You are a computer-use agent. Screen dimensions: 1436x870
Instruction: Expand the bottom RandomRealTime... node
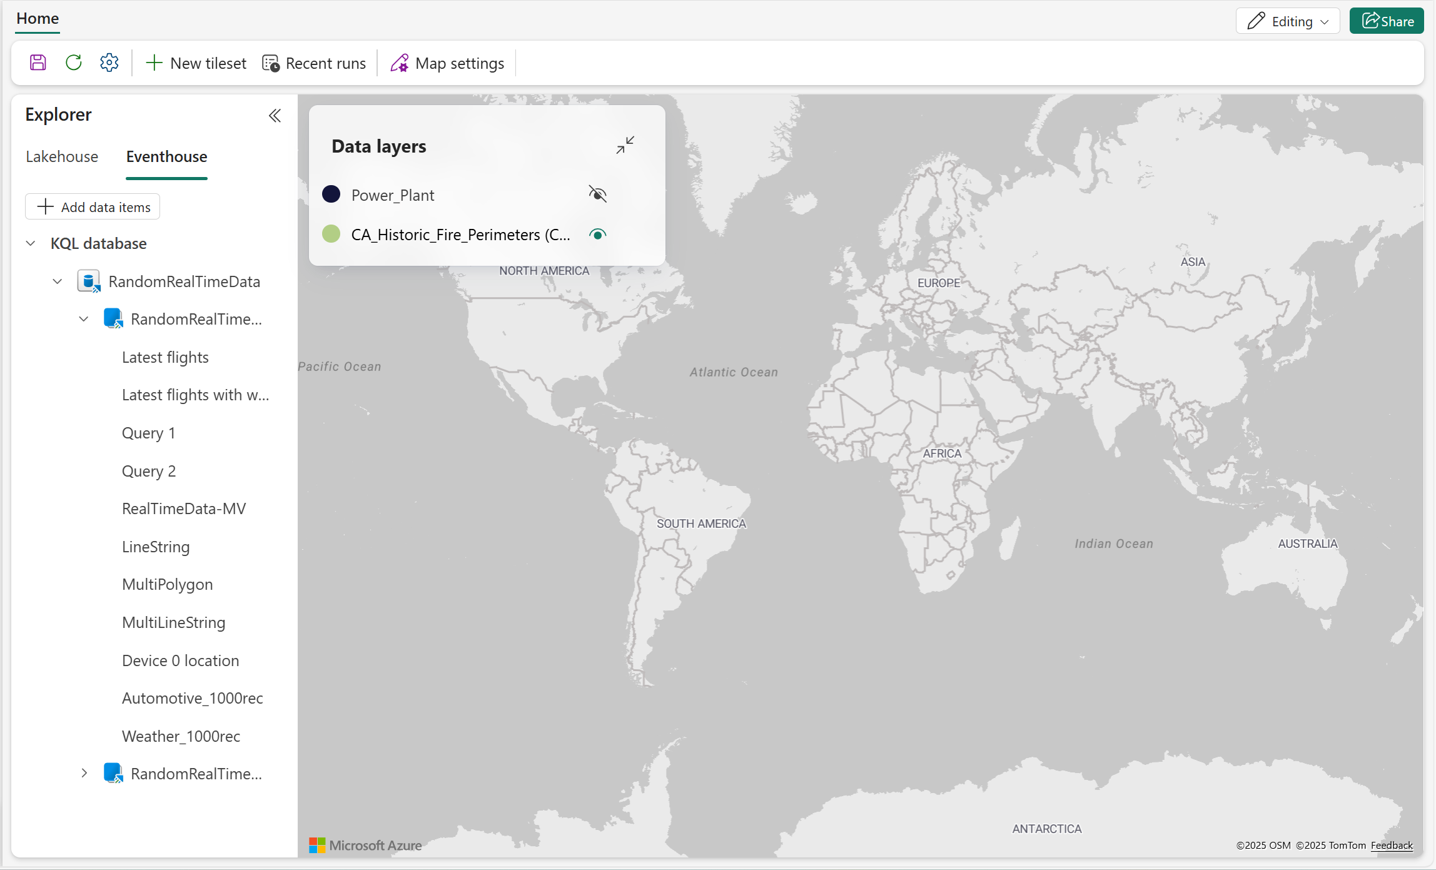tap(84, 773)
